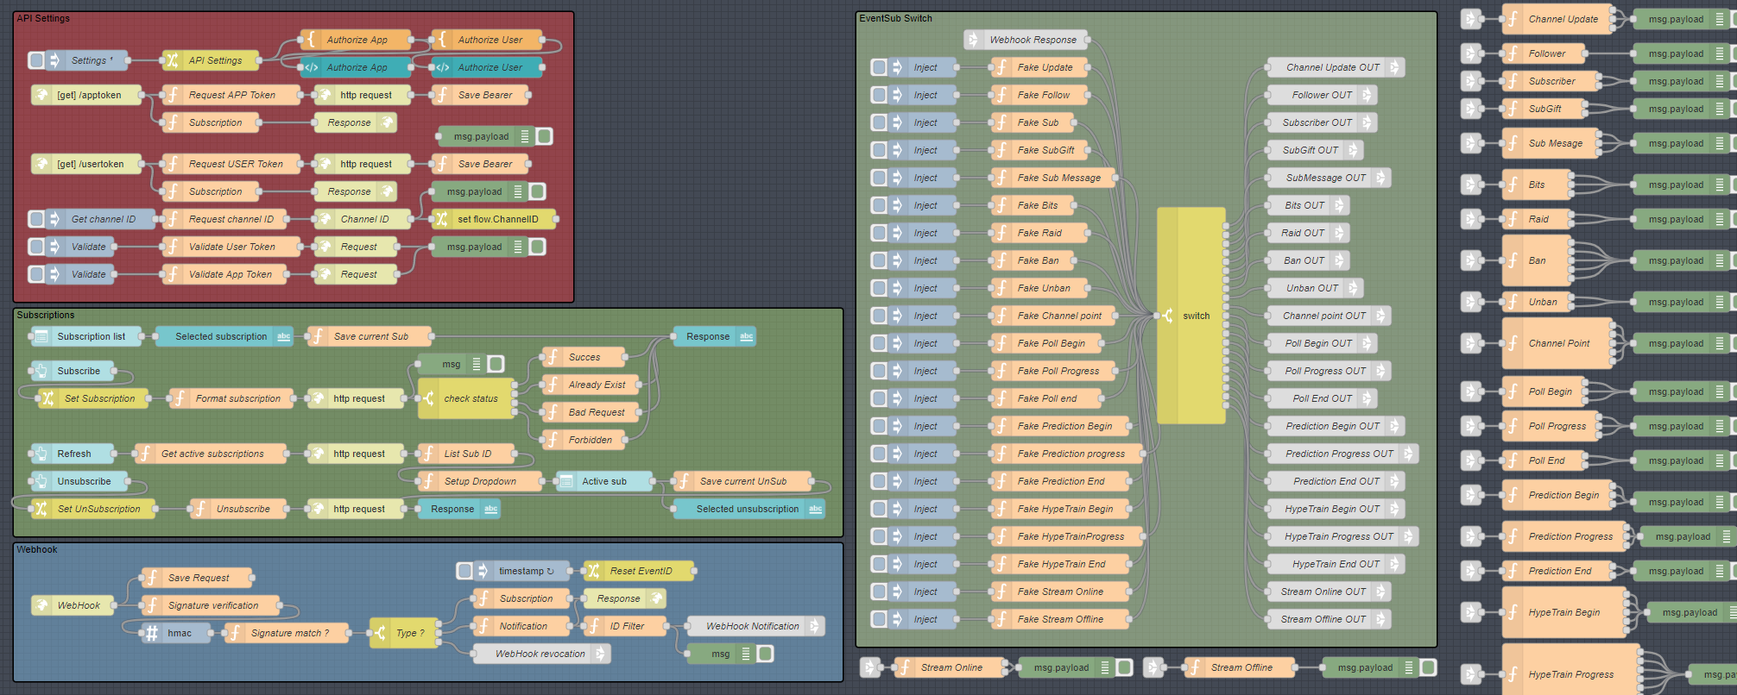The height and width of the screenshot is (695, 1737).
Task: Click the function icon on Request APP Token node
Action: [x=173, y=95]
